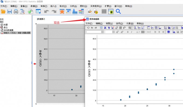The image size is (183, 107).
Task: Select the Y axis icon in Chart Editor
Action: point(109,28)
